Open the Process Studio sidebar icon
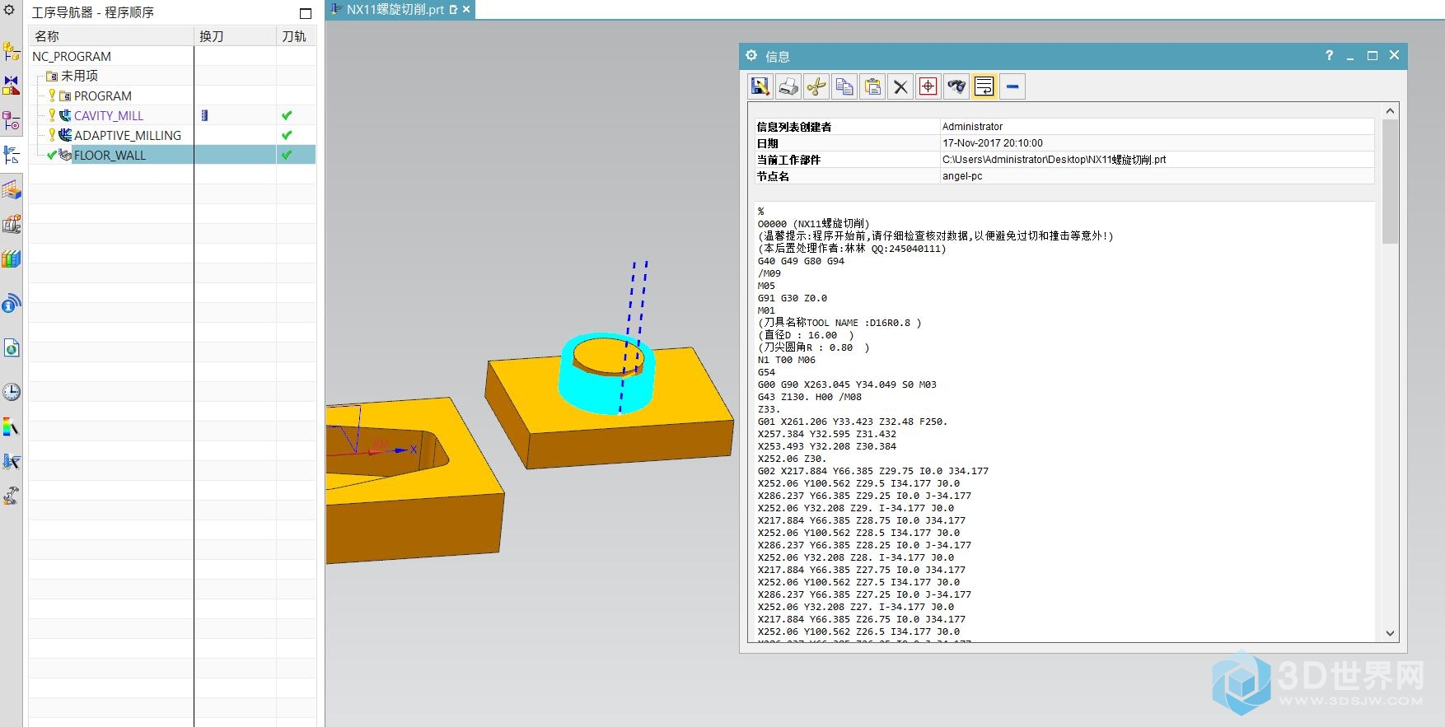This screenshot has width=1445, height=727. coord(12,462)
